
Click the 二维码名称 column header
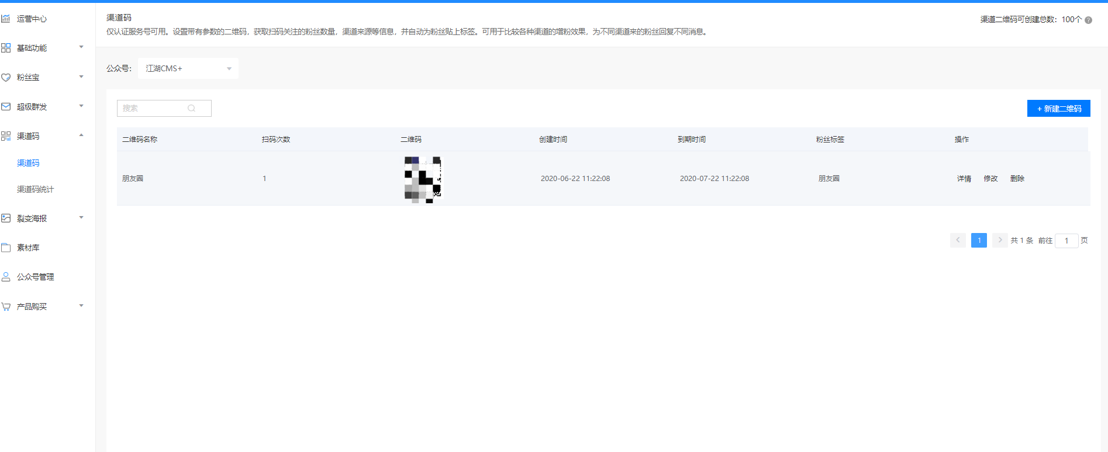coord(140,140)
